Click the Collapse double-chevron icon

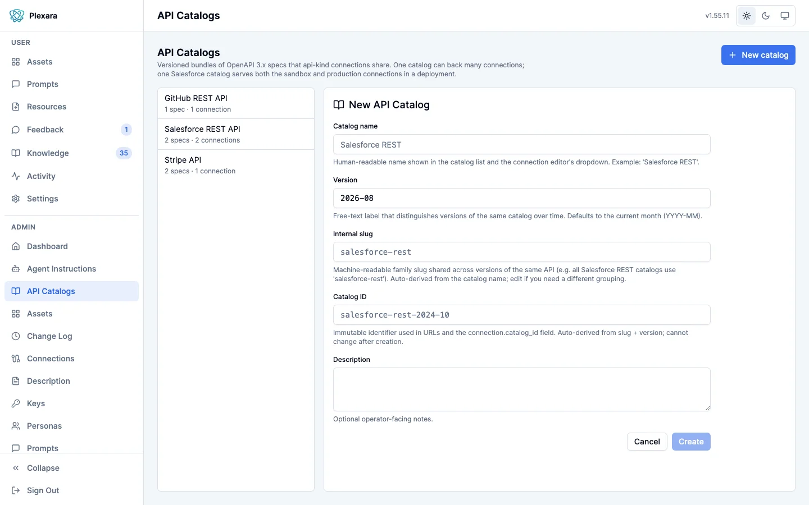pos(16,468)
